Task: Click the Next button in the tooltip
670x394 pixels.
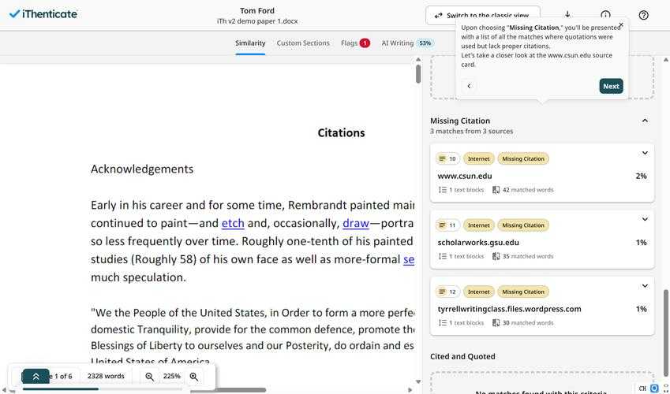Action: (611, 86)
